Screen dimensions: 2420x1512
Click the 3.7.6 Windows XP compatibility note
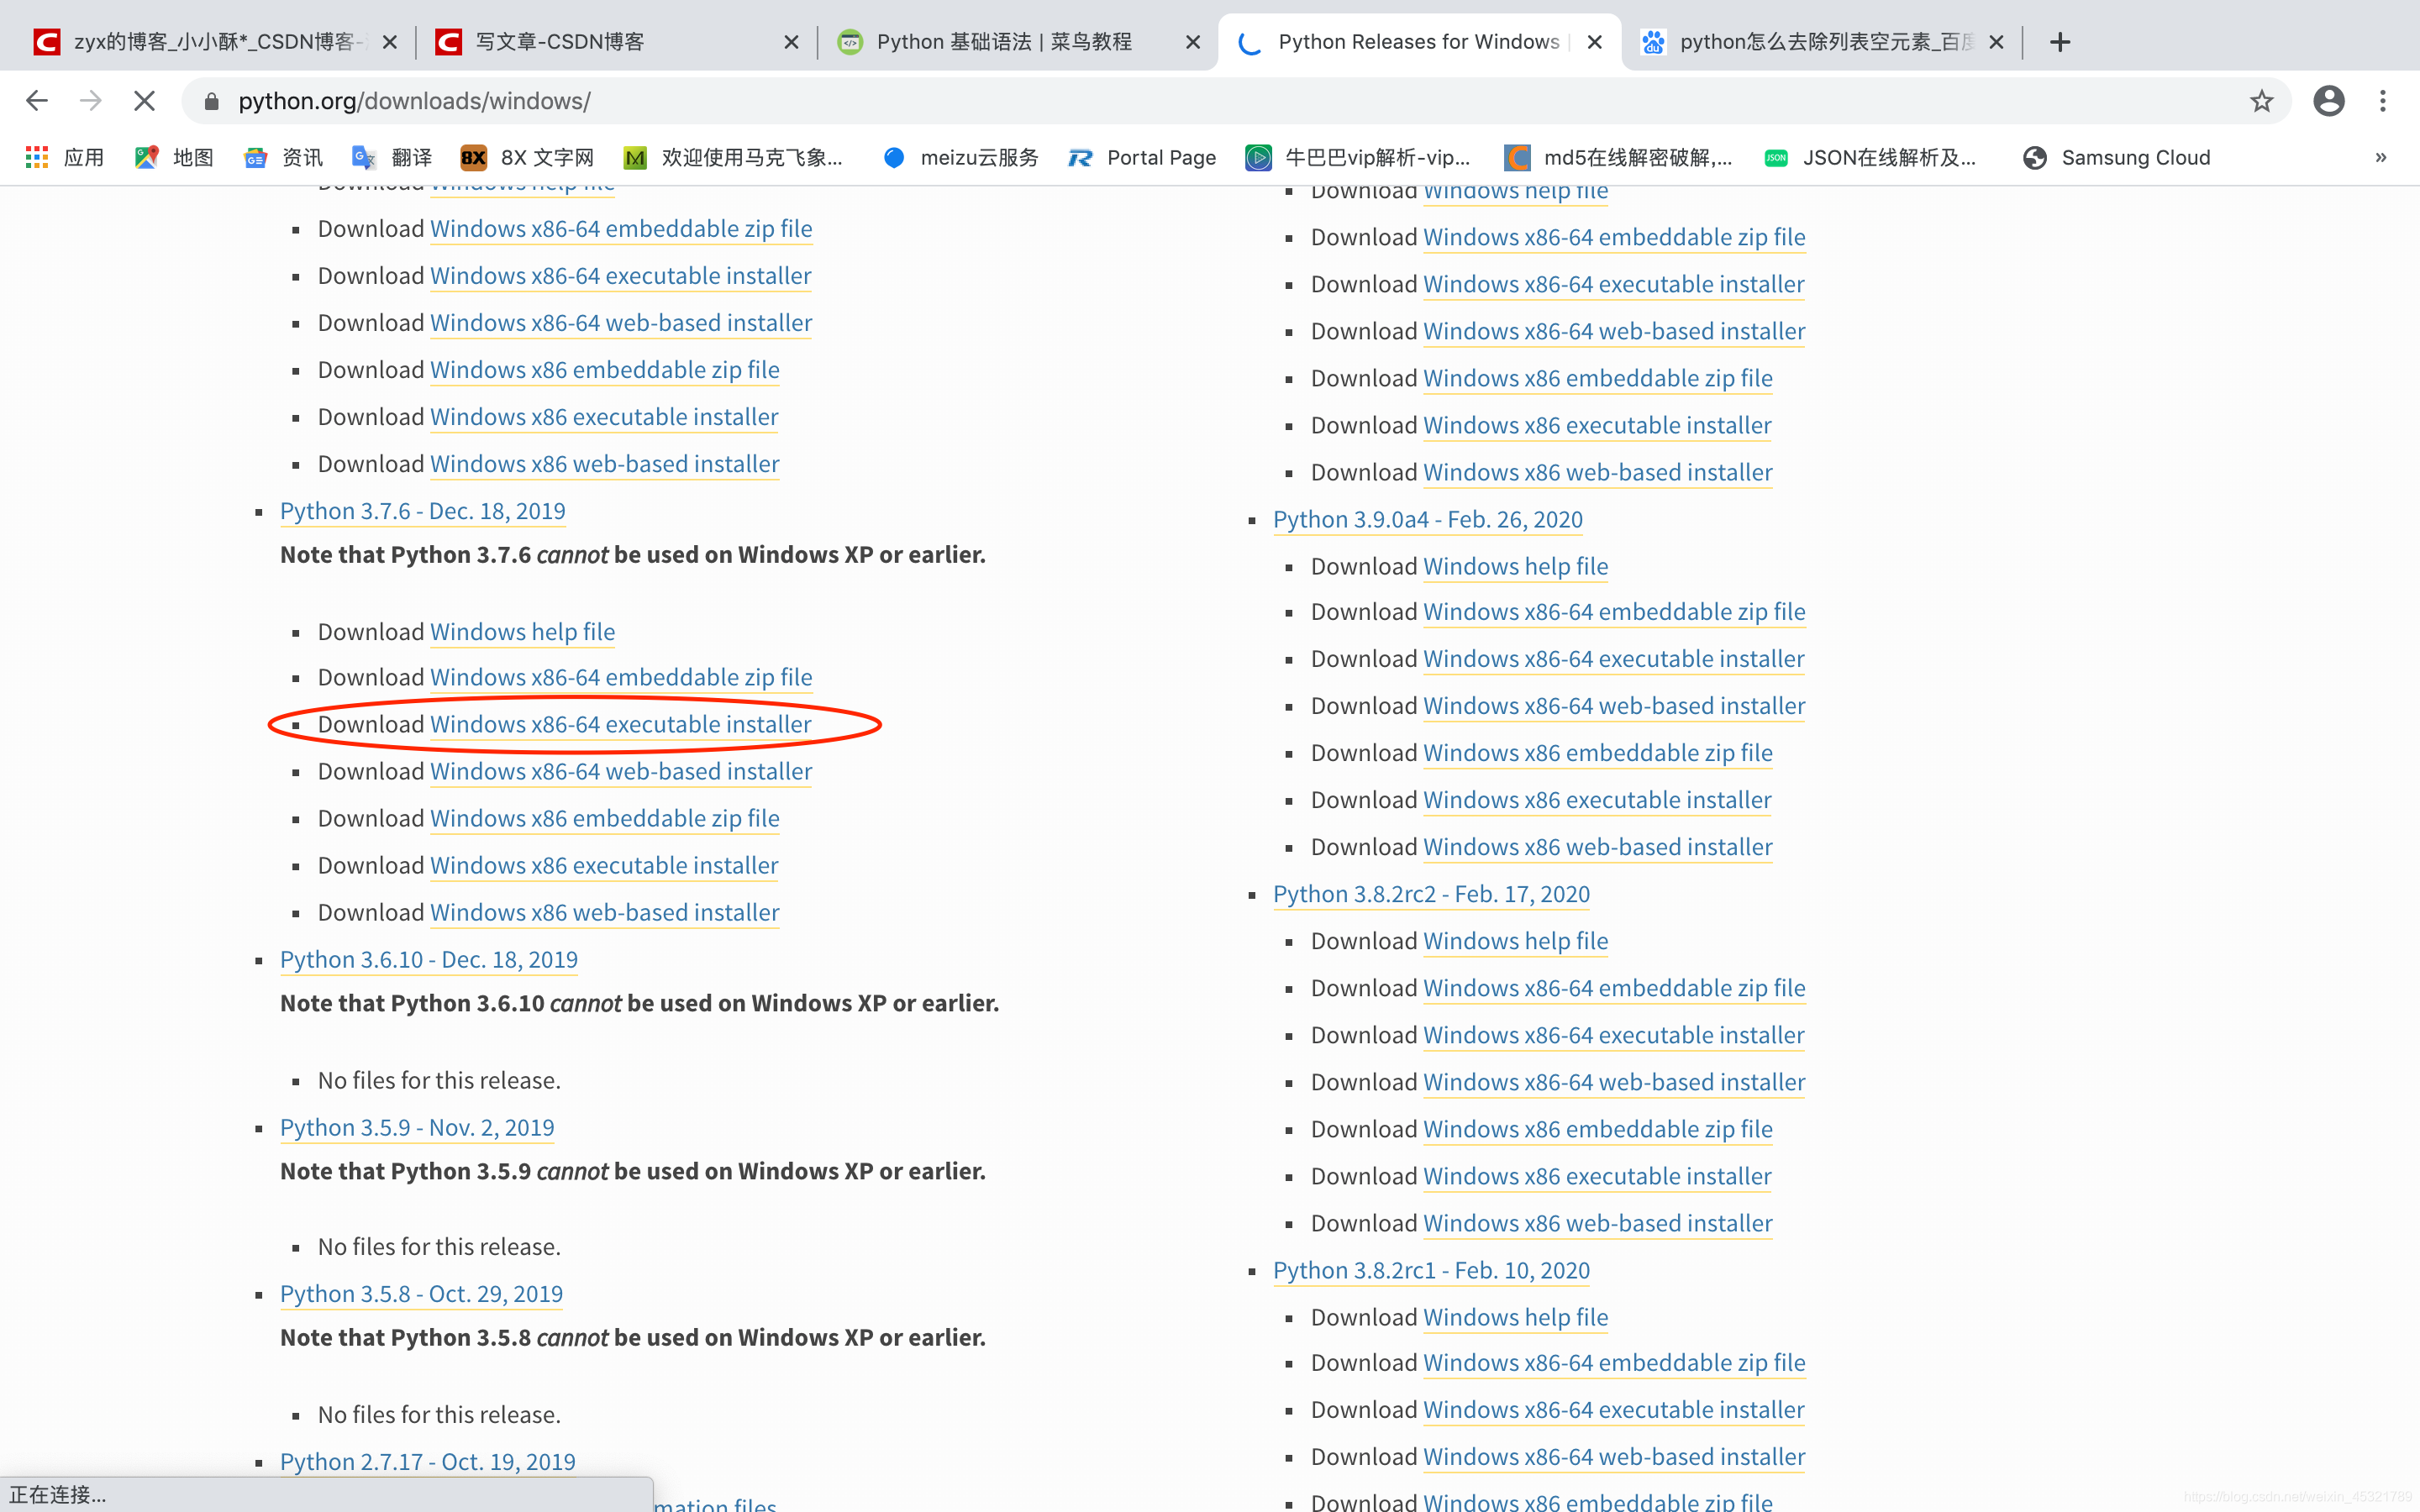pyautogui.click(x=632, y=555)
